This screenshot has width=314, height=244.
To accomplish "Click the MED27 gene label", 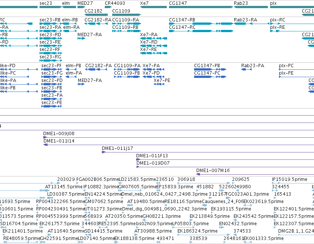I will [x=85, y=3].
